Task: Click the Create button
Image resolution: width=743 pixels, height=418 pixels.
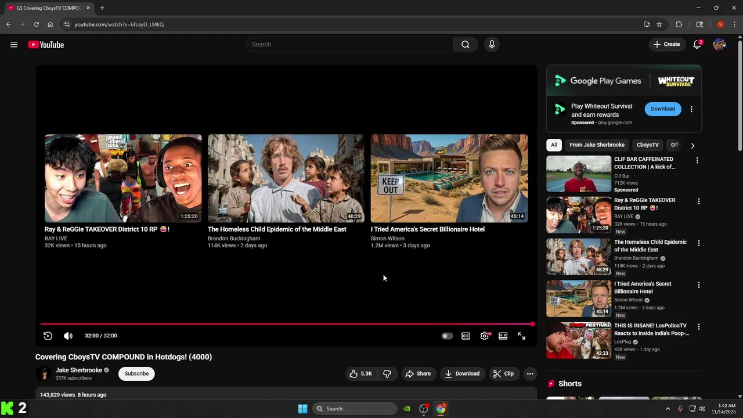Action: 666,45
